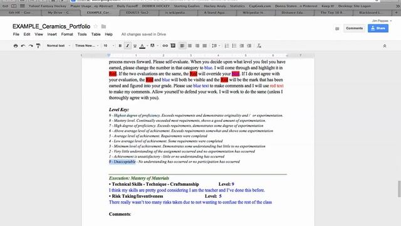Image resolution: width=401 pixels, height=226 pixels.
Task: Open the line spacing dropdown
Action: coord(216,46)
